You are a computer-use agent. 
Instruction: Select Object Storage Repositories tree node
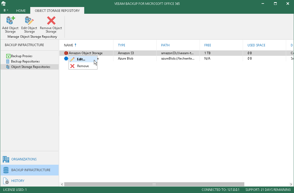[30, 67]
